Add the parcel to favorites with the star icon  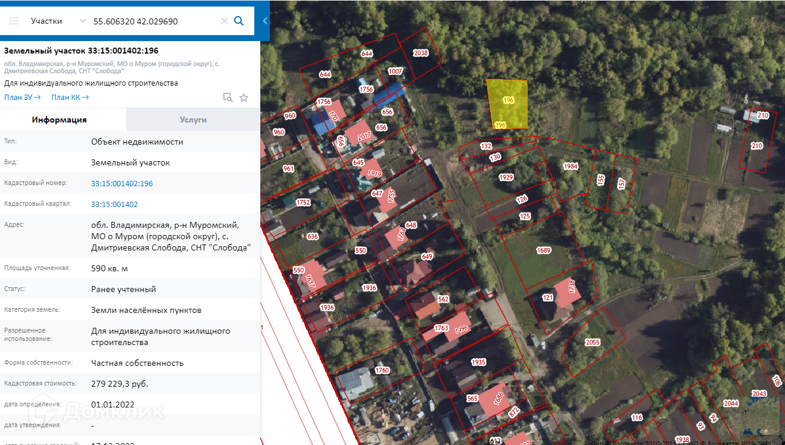point(244,98)
